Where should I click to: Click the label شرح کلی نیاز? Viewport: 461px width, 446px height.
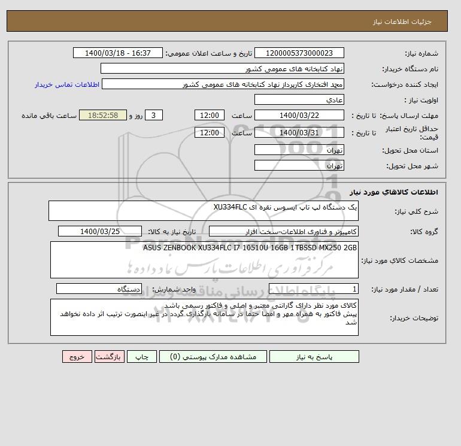coord(416,211)
